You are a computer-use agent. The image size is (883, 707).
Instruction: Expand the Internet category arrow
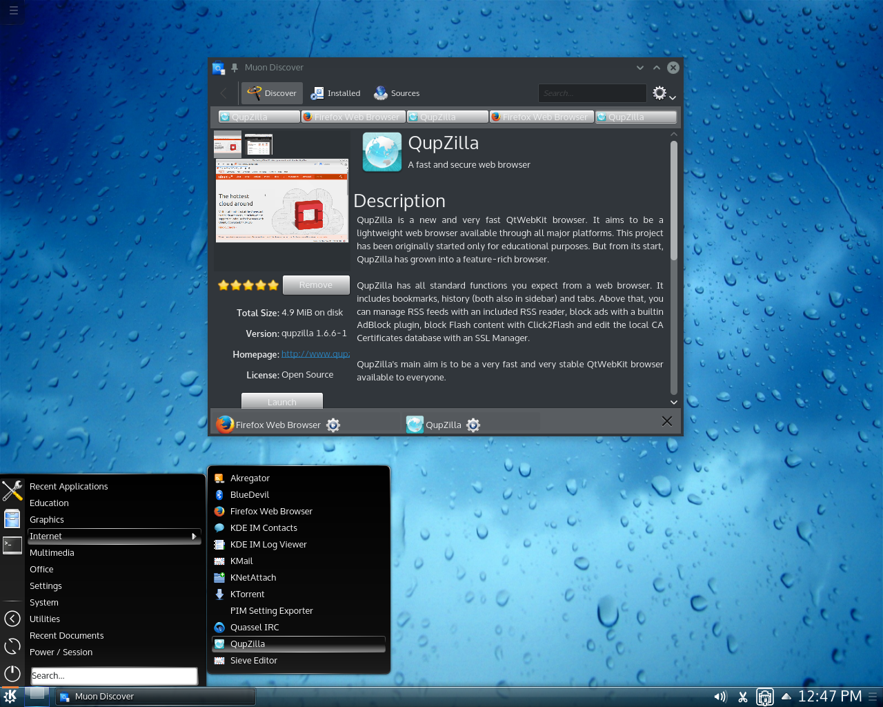point(194,536)
